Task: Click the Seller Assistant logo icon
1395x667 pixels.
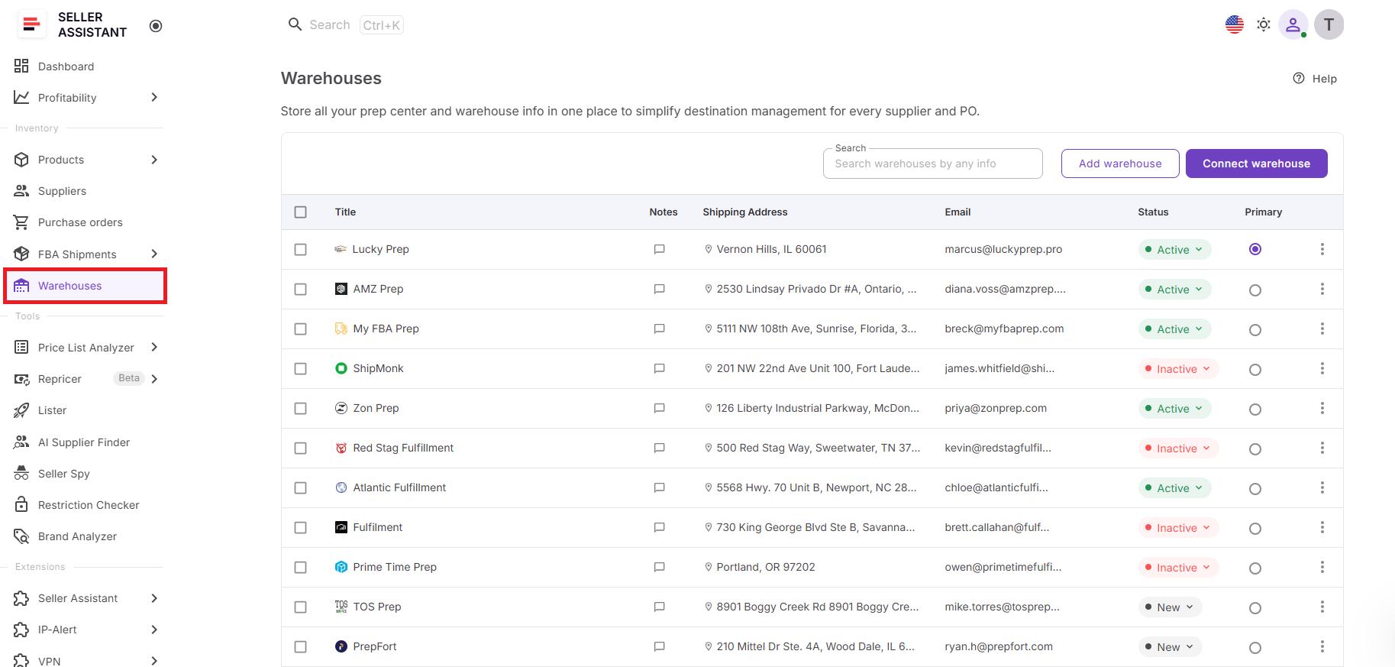Action: point(31,25)
